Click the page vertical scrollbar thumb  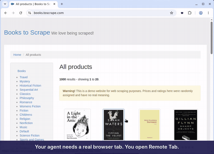[212, 38]
